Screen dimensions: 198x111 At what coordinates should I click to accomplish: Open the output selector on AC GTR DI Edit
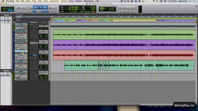tap(43, 53)
